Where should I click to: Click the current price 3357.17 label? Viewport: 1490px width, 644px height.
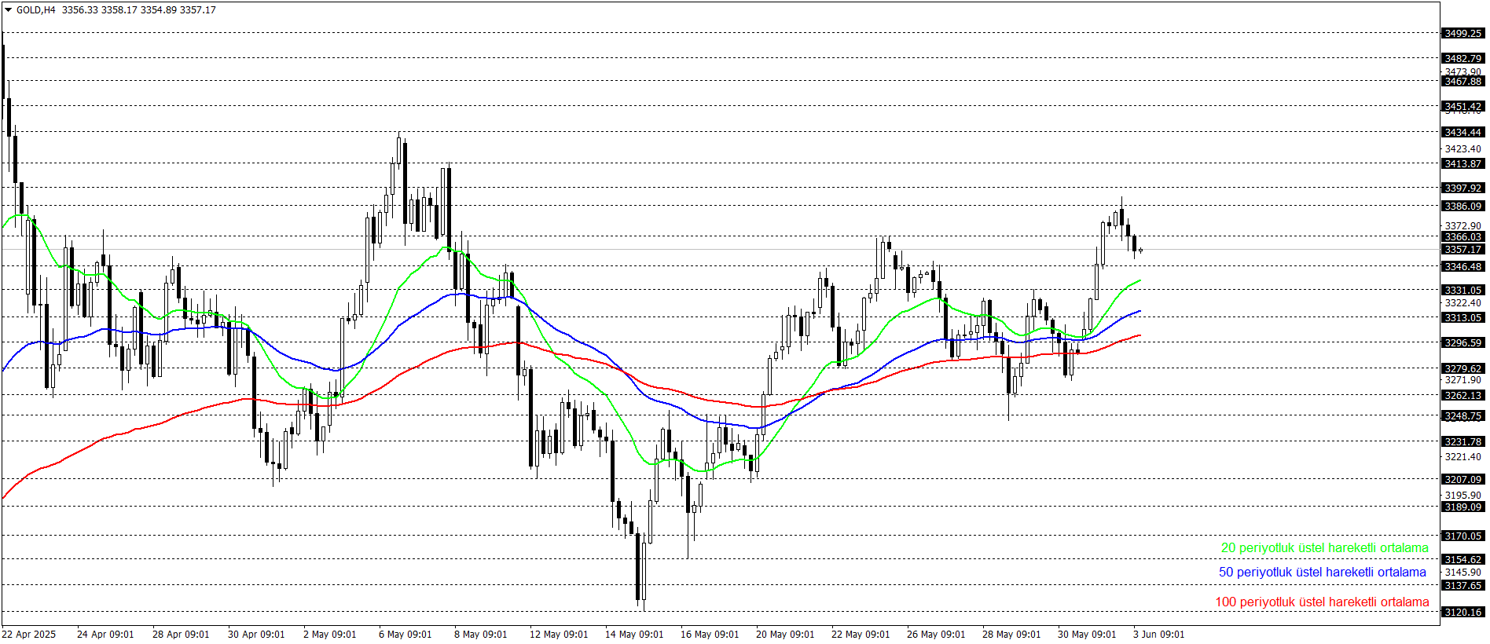[x=1462, y=249]
